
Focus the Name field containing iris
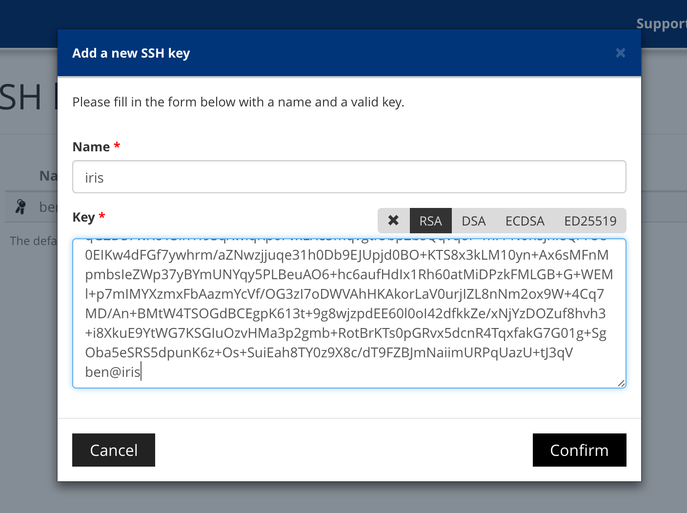pyautogui.click(x=349, y=177)
